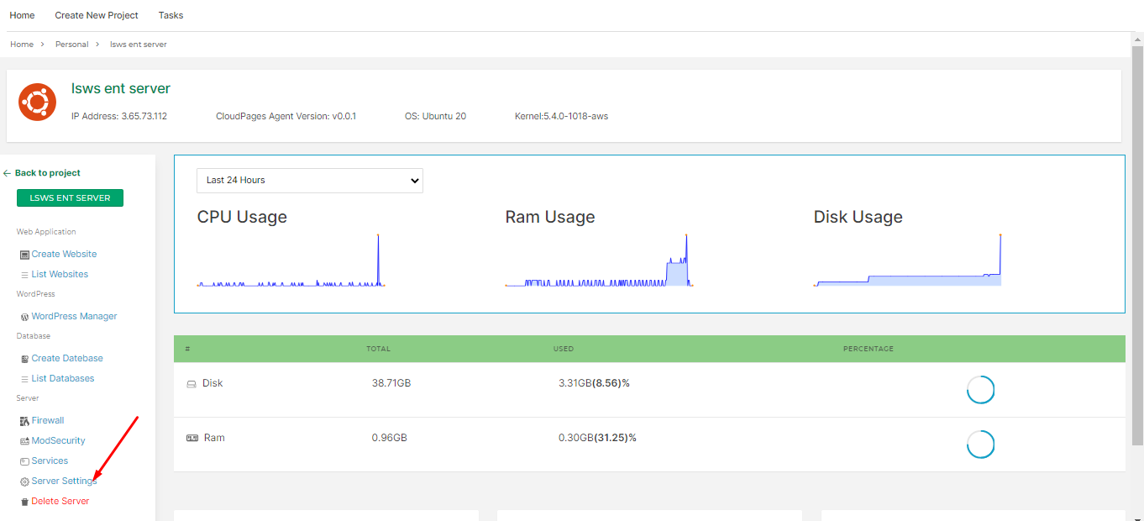Open the List Websites view

tap(60, 273)
